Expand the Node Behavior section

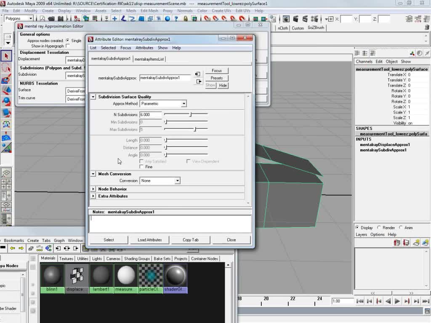click(x=93, y=189)
